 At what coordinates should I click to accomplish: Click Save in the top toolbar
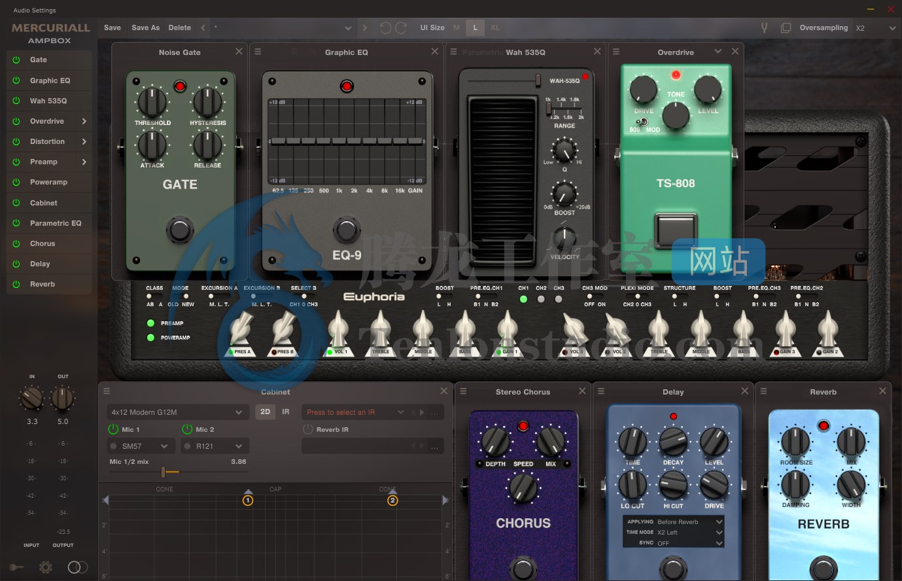(x=113, y=28)
